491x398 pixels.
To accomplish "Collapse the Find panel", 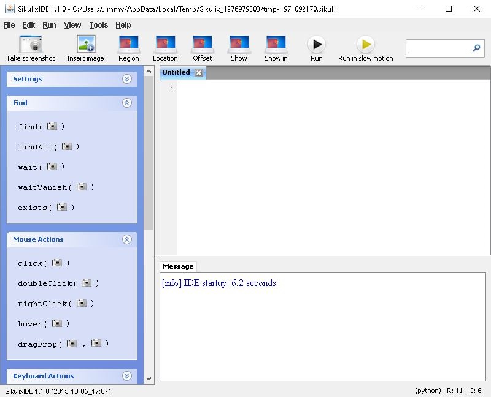I will coord(127,103).
